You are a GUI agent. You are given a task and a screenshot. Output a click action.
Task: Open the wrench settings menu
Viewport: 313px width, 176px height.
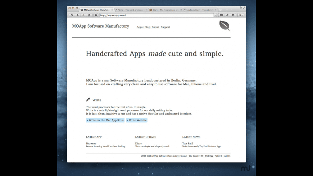click(241, 15)
